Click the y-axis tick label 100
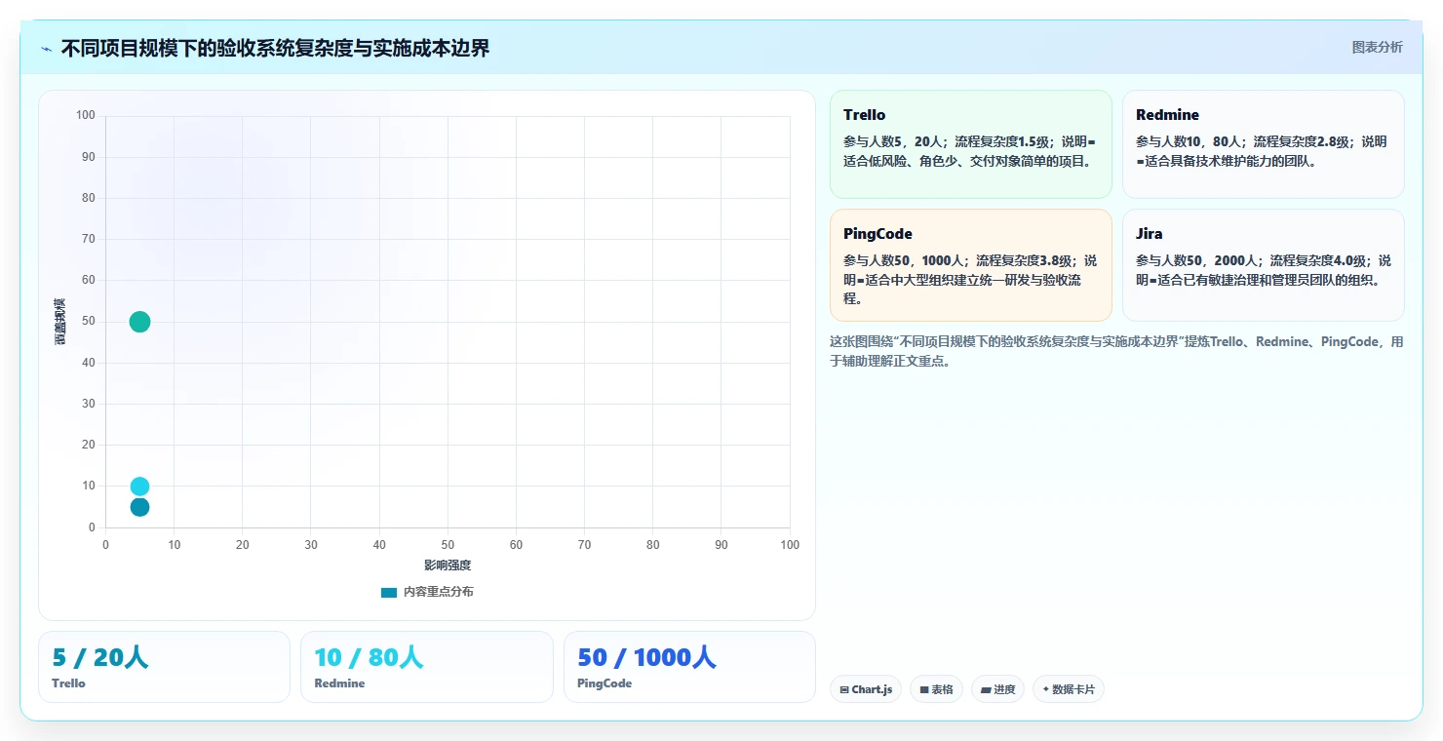This screenshot has height=741, width=1443. 86,115
